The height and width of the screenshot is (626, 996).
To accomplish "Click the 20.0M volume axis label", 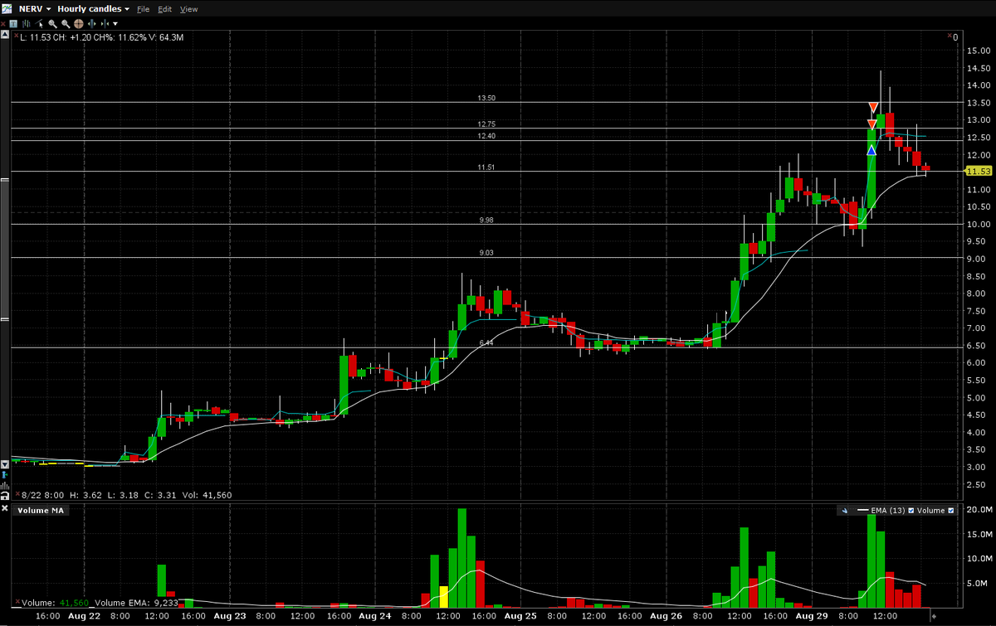I will [x=978, y=510].
